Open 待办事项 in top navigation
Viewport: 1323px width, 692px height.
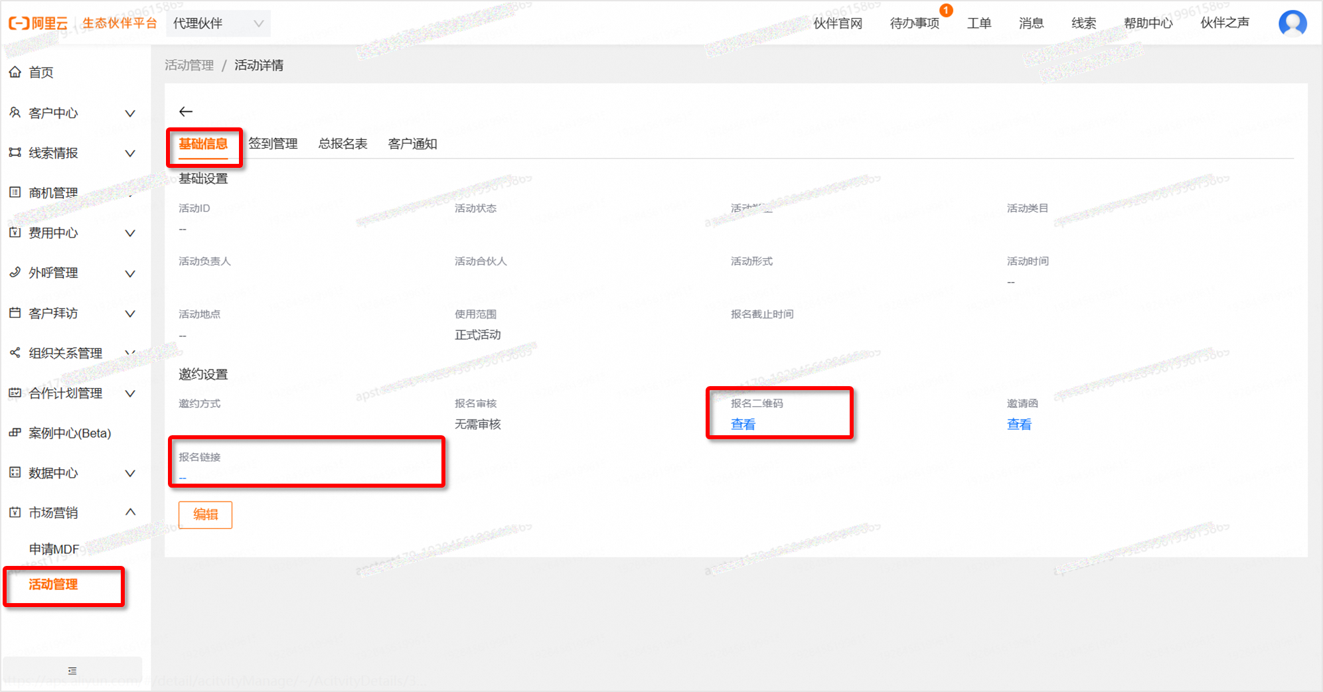[x=914, y=24]
